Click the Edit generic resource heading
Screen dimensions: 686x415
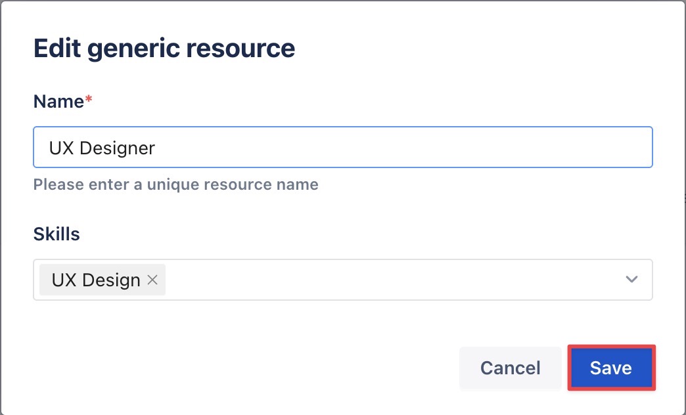[164, 49]
